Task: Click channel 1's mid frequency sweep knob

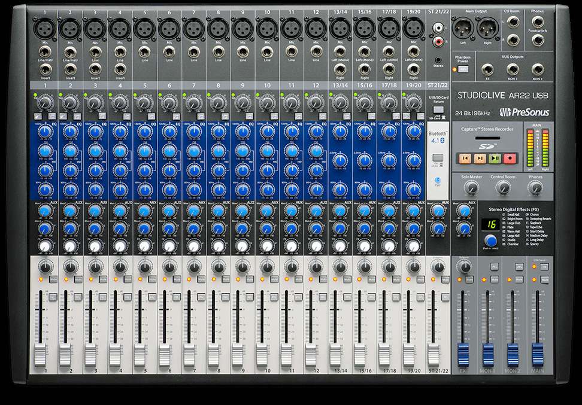Action: click(46, 151)
